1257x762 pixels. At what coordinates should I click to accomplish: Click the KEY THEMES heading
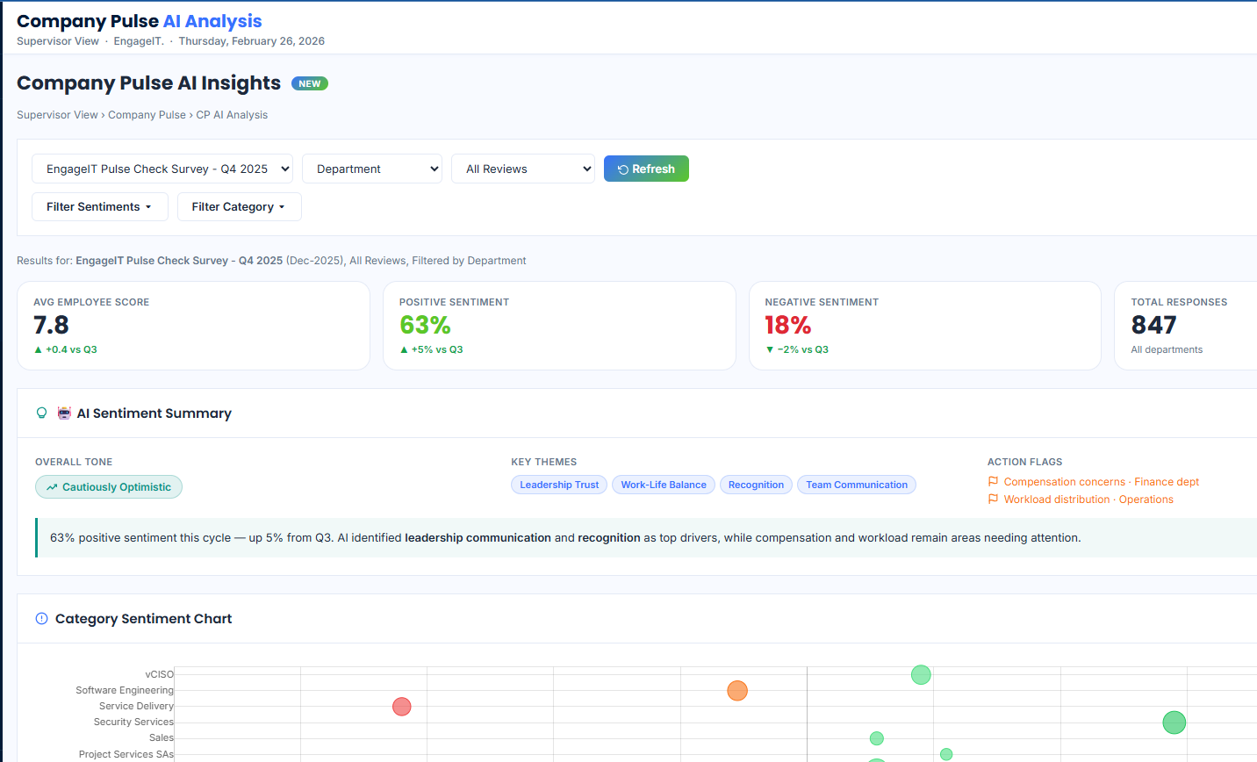pos(544,462)
